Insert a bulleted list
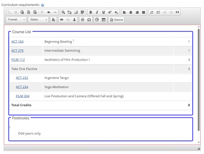Viewport: 204px width, 154px height. point(158,12)
